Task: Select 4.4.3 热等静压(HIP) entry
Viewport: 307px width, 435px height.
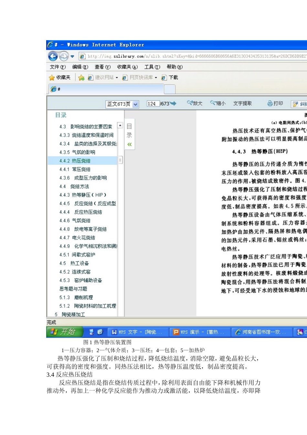Action: [x=83, y=195]
